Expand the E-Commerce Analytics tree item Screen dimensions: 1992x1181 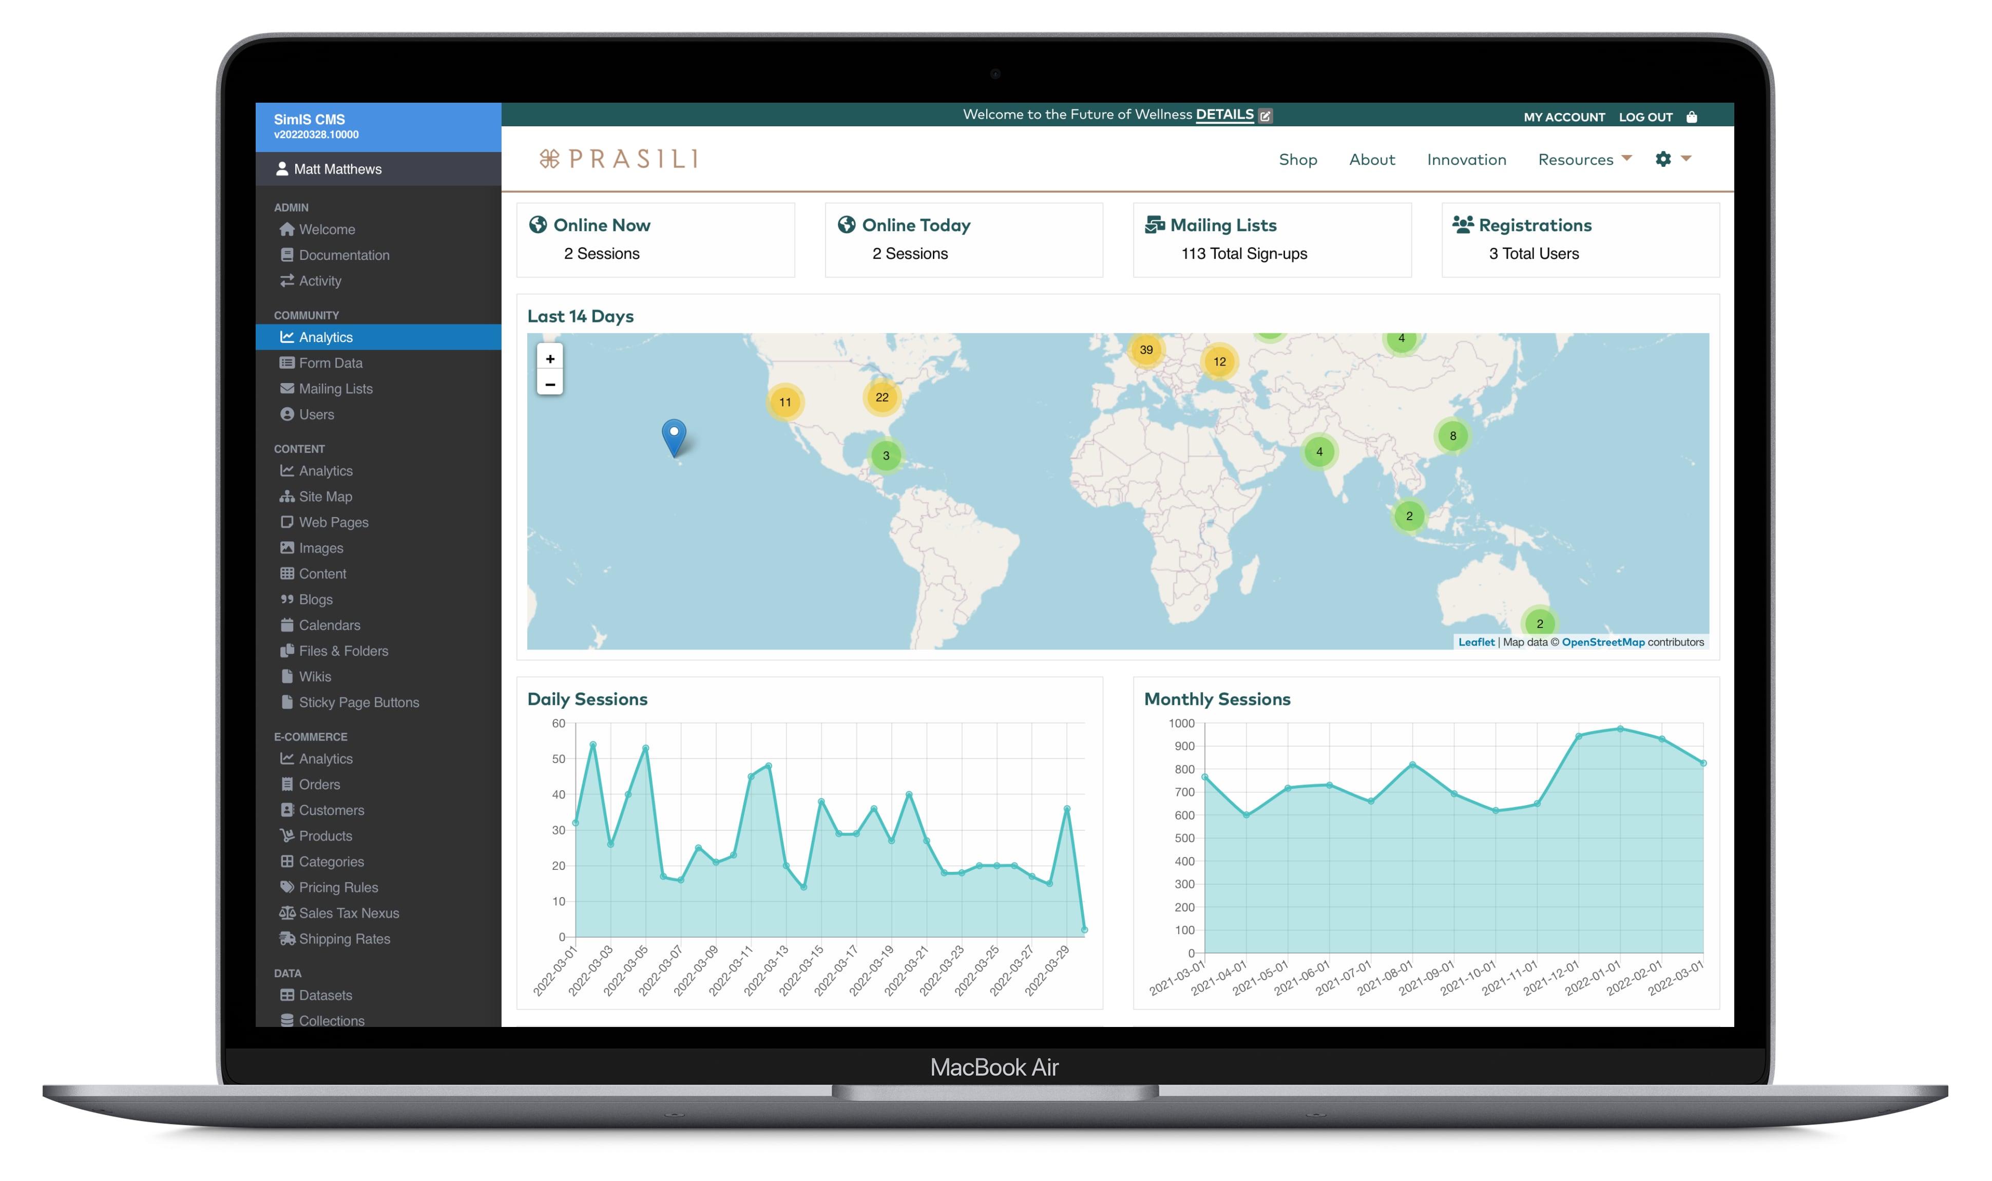(326, 758)
